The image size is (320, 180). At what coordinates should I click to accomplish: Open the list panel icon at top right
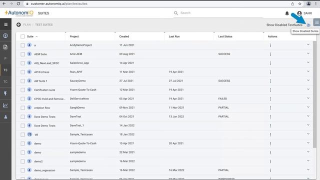point(316,22)
